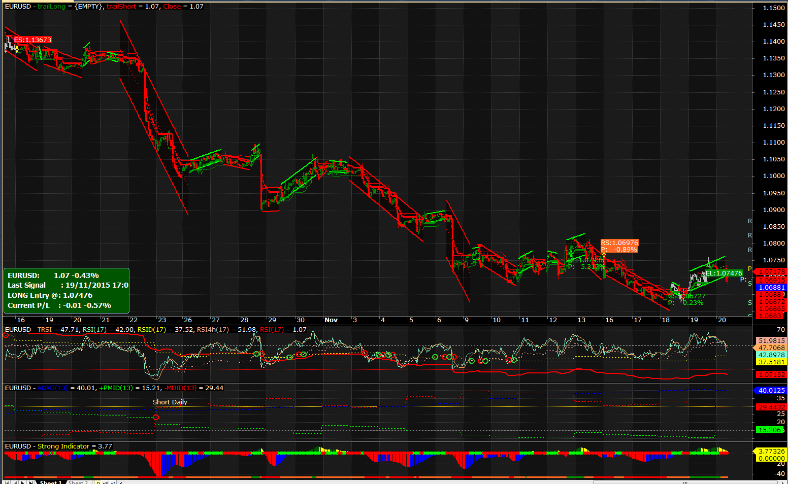Viewport: 788px width, 484px height.
Task: Click the 'ADXD(13) = 40.01' title text
Action: pos(67,388)
